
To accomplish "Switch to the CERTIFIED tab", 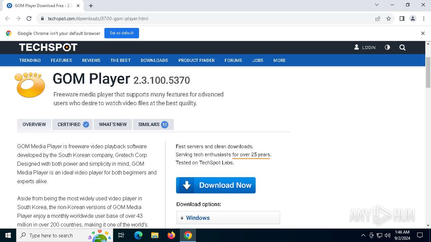I will [x=72, y=124].
